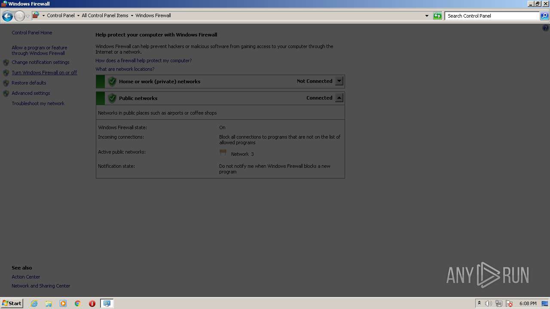The width and height of the screenshot is (550, 309).
Task: Click the All Control Panel Items breadcrumb
Action: [x=105, y=15]
